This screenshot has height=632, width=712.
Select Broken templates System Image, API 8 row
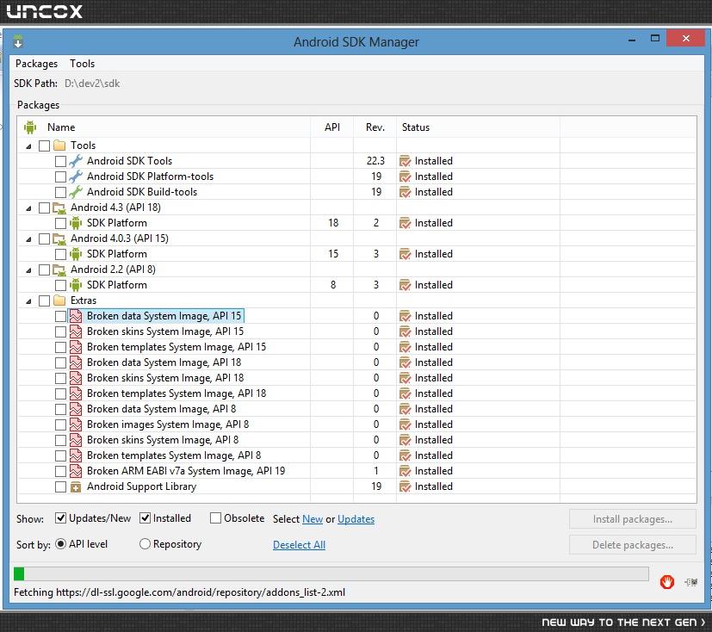click(356, 455)
